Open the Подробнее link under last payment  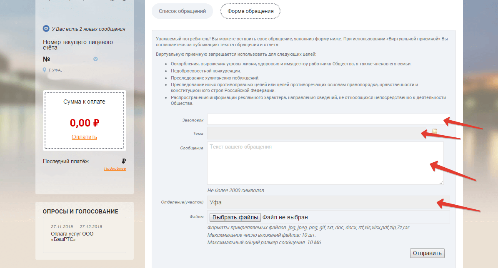pyautogui.click(x=115, y=169)
